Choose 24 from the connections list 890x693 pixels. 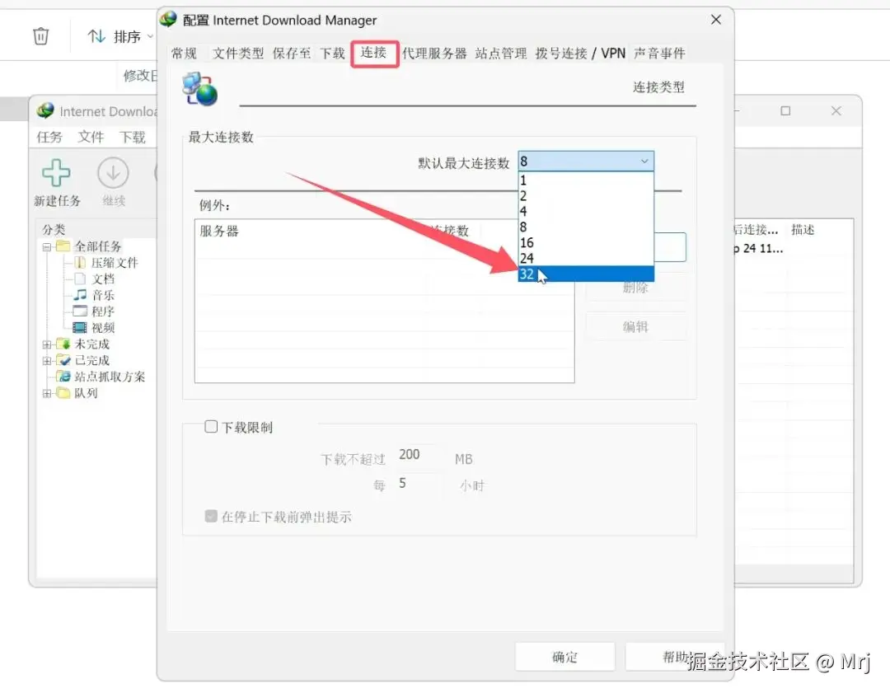pyautogui.click(x=586, y=258)
